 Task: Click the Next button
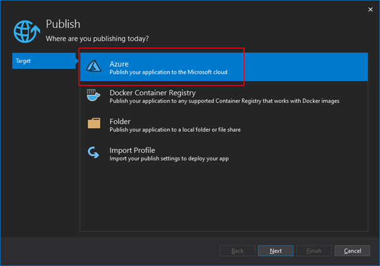pyautogui.click(x=276, y=251)
